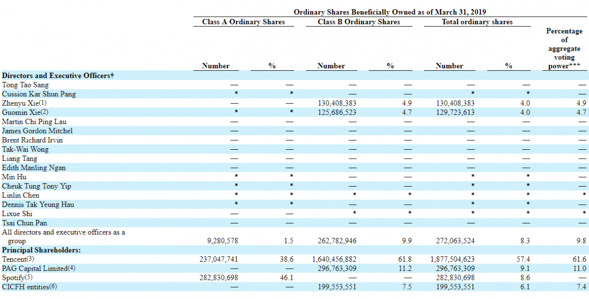
Task: Click Zhenyu Xie's Class B value 130,408,383
Action: point(337,104)
